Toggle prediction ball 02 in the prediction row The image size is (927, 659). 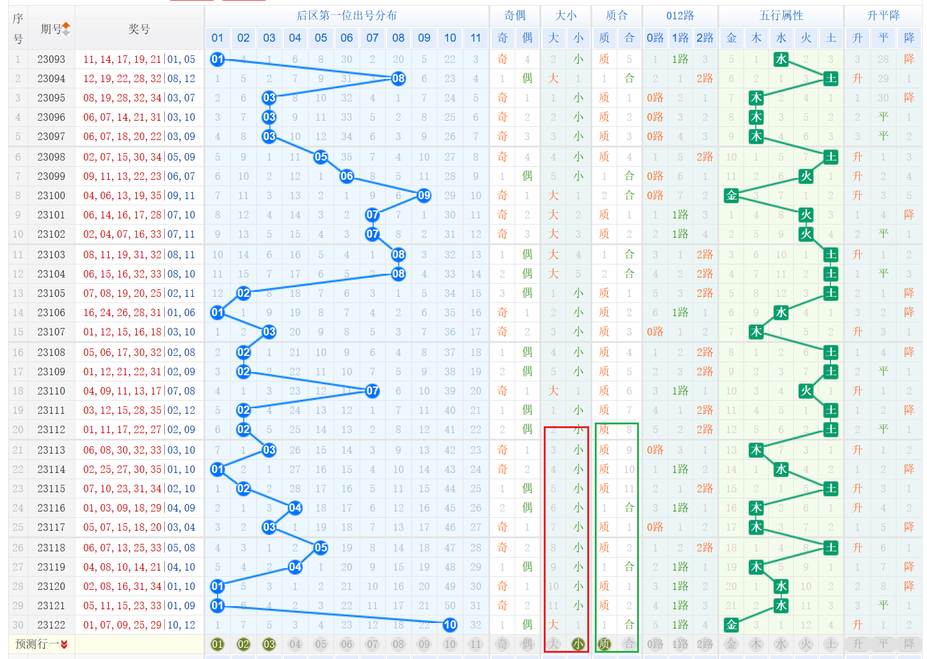[243, 644]
